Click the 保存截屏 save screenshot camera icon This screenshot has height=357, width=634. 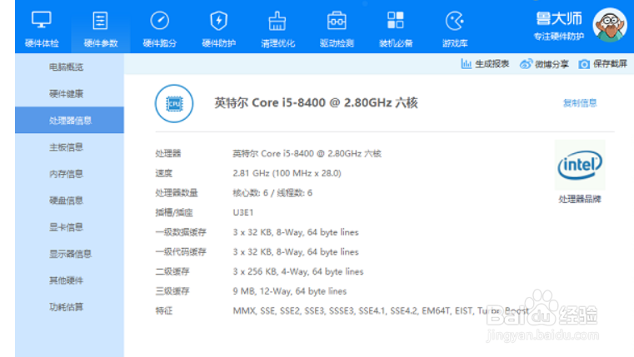coord(584,64)
